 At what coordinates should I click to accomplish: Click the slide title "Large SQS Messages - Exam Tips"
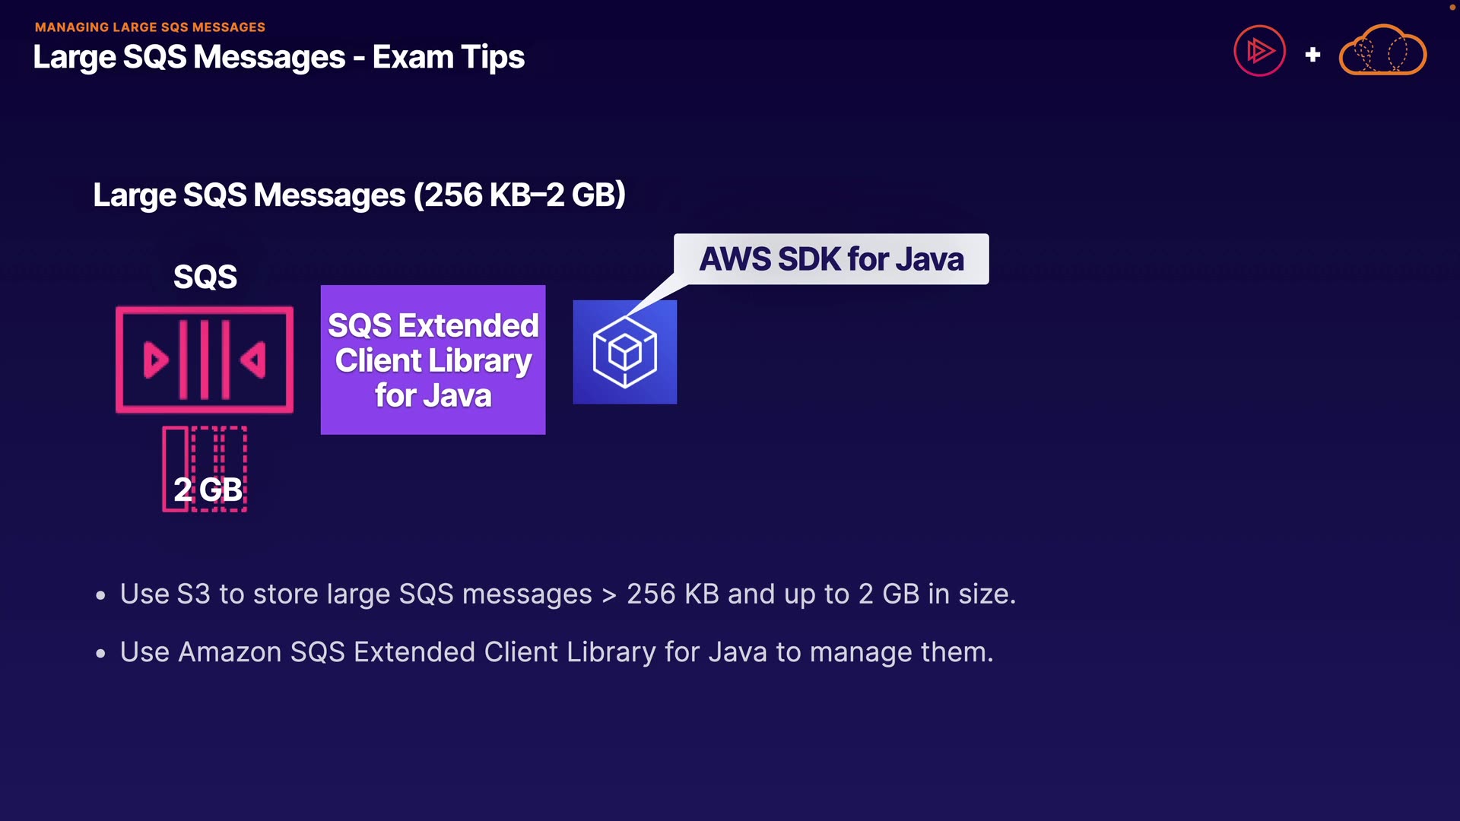278,57
